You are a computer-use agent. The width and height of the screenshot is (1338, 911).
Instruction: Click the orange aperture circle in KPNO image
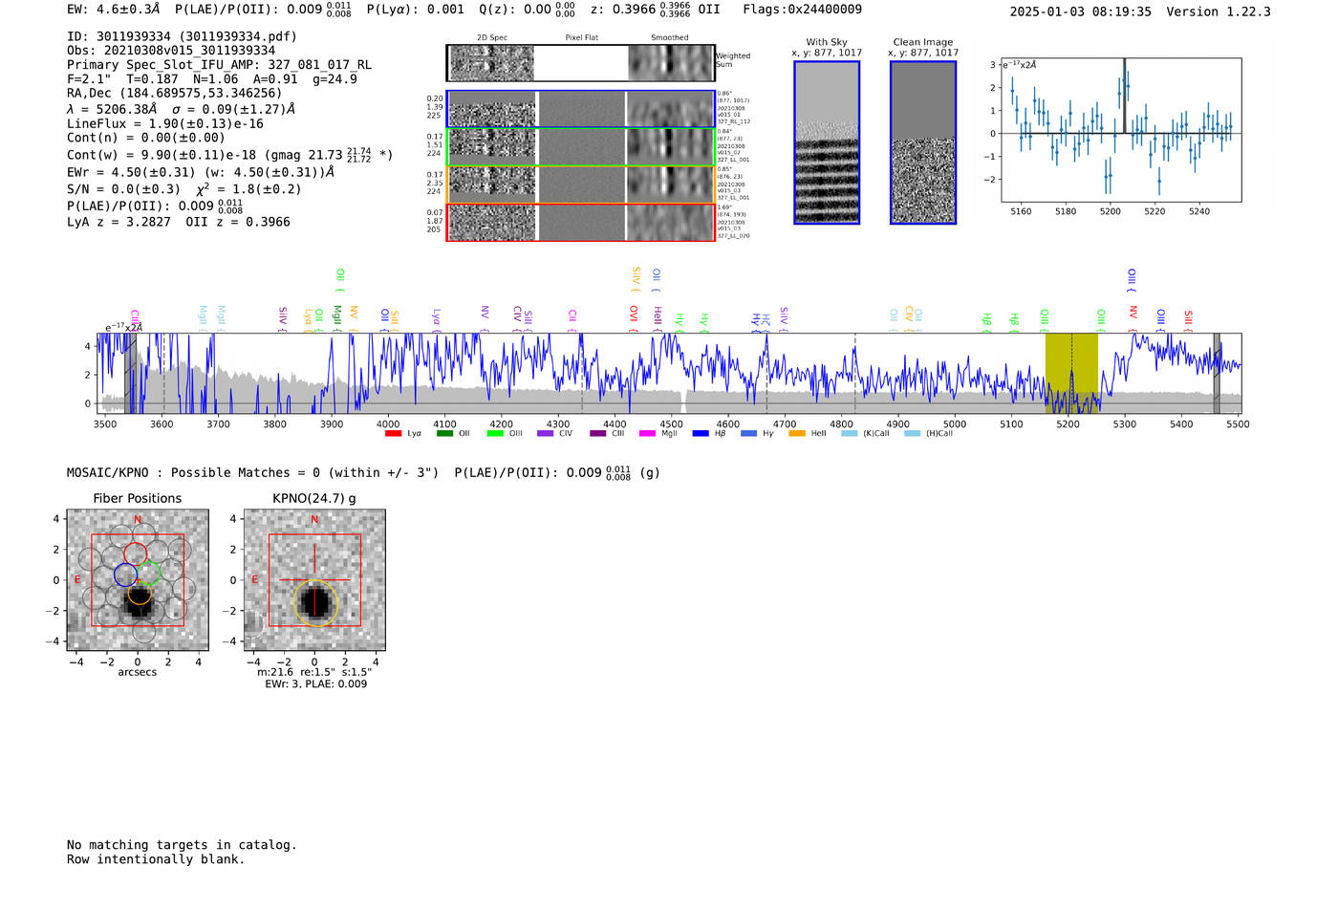(314, 603)
